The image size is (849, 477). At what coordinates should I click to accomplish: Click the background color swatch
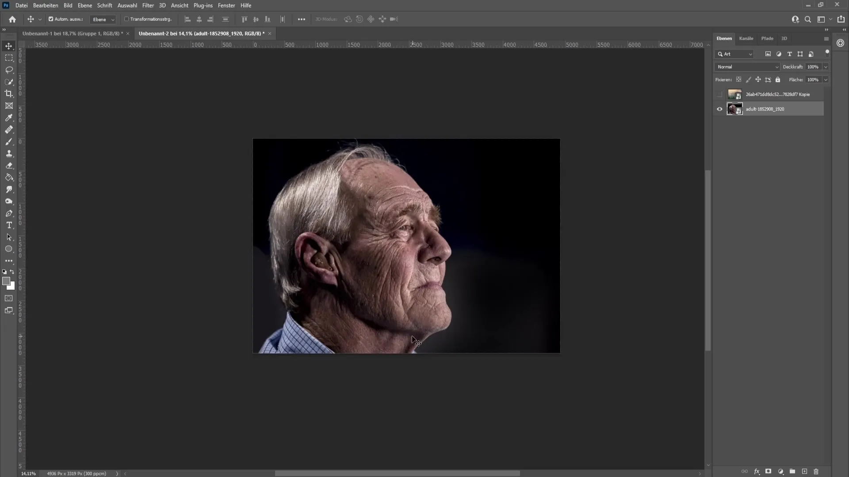(x=12, y=287)
